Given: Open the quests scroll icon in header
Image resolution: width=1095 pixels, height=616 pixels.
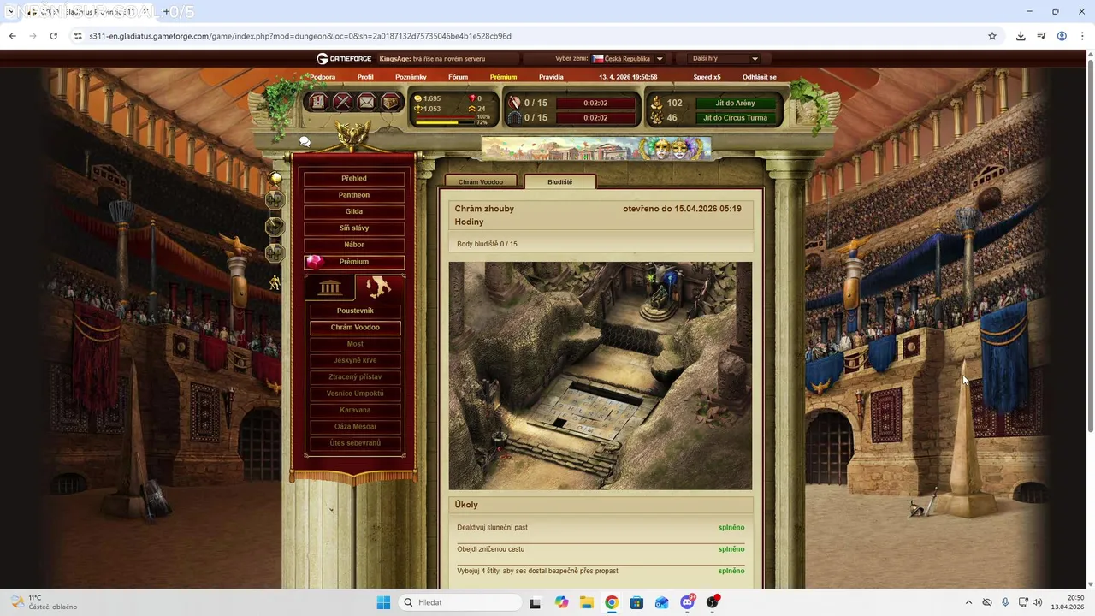Looking at the screenshot, I should pyautogui.click(x=318, y=102).
